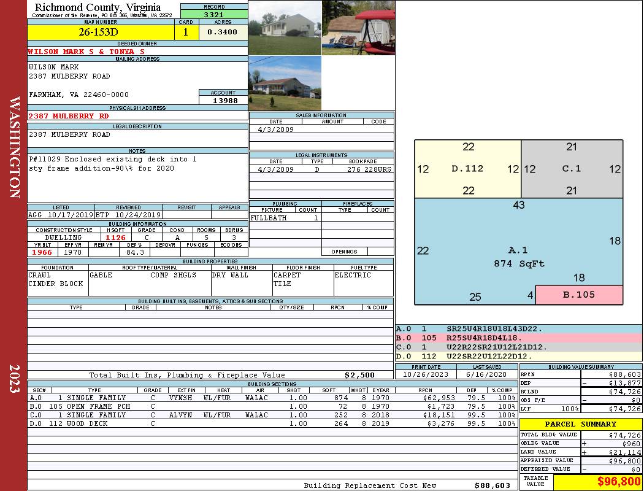Click the record number 3321 field
Image resolution: width=644 pixels, height=491 pixels.
click(214, 14)
